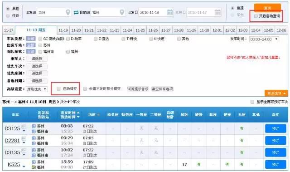Click departure station icon in K525 row
The width and height of the screenshot is (290, 172).
(34, 162)
